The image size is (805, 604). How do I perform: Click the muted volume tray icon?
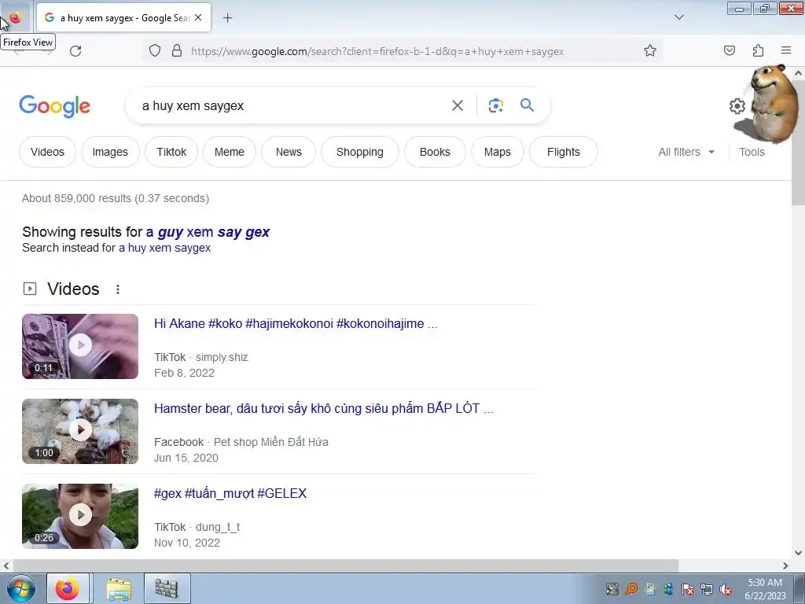click(x=726, y=590)
